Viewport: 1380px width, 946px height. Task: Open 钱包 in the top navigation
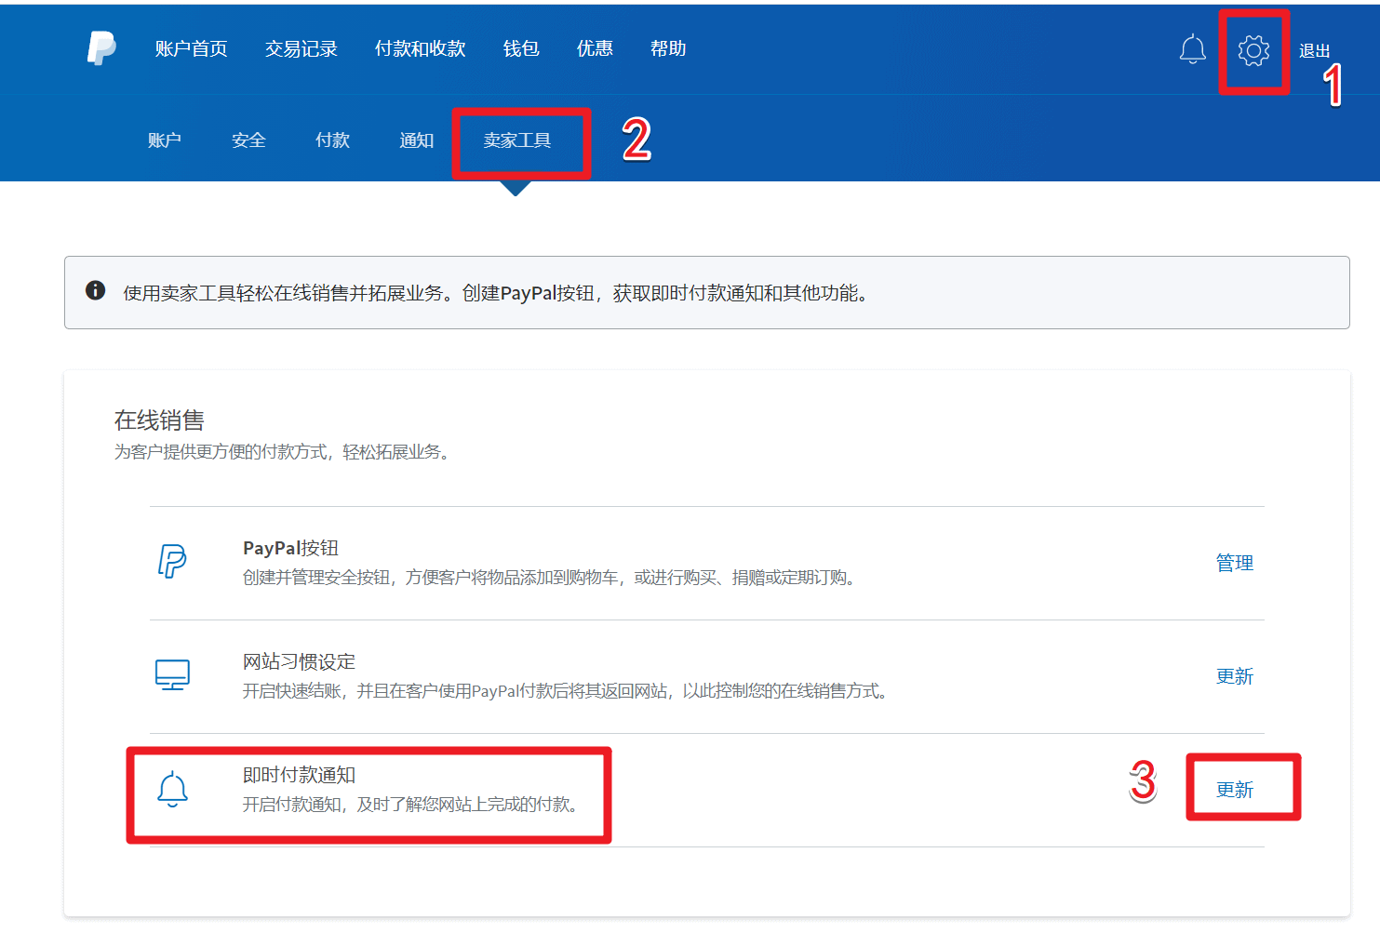pyautogui.click(x=521, y=48)
